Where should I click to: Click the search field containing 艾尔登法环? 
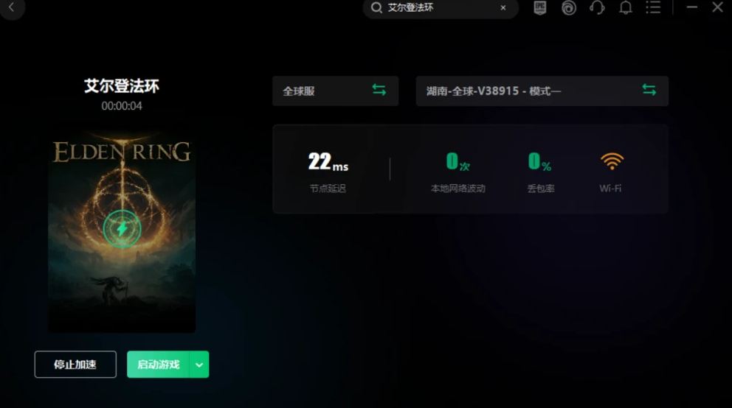coord(441,7)
